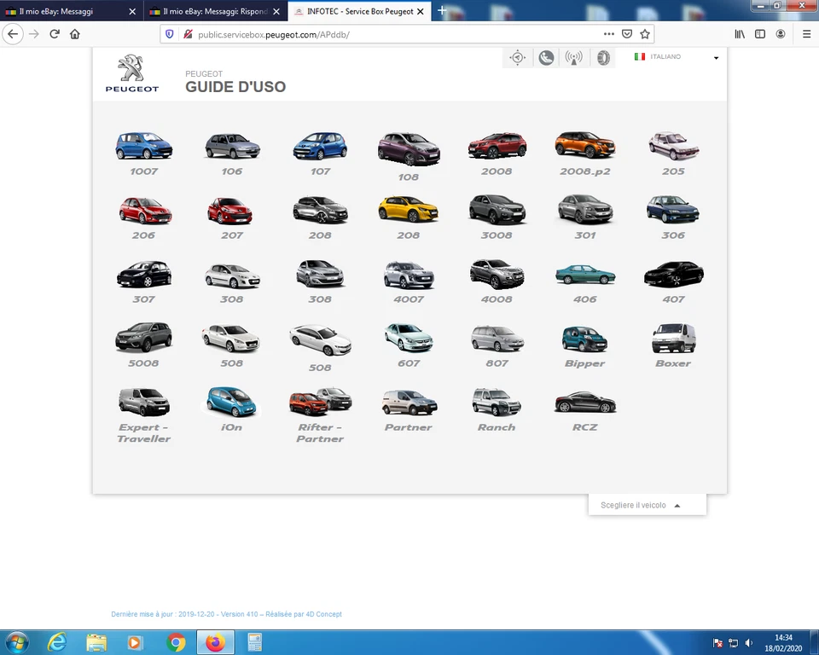The image size is (819, 655).
Task: Click the snow chains icon in the header
Action: [x=603, y=57]
